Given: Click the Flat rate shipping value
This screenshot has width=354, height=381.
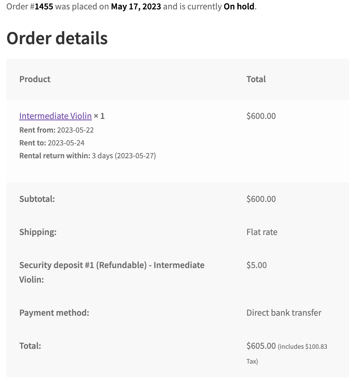Looking at the screenshot, I should tap(262, 232).
